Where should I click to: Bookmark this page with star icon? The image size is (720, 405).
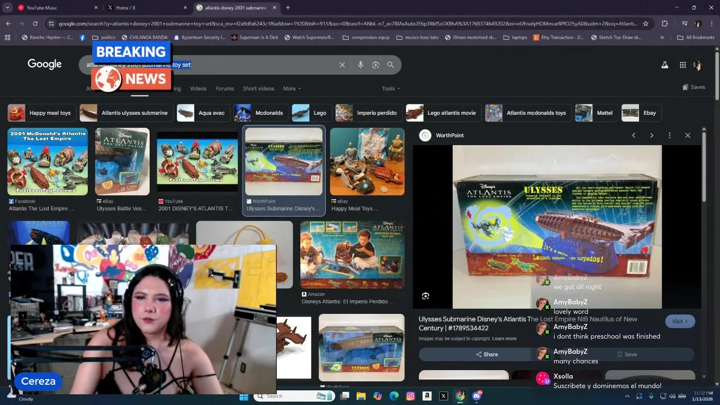pos(646,24)
